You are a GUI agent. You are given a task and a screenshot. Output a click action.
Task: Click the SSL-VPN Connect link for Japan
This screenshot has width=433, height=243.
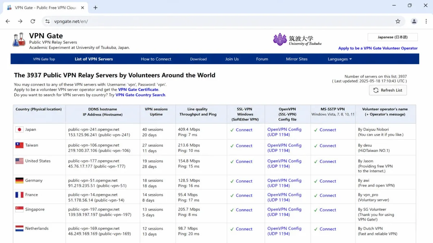click(244, 130)
